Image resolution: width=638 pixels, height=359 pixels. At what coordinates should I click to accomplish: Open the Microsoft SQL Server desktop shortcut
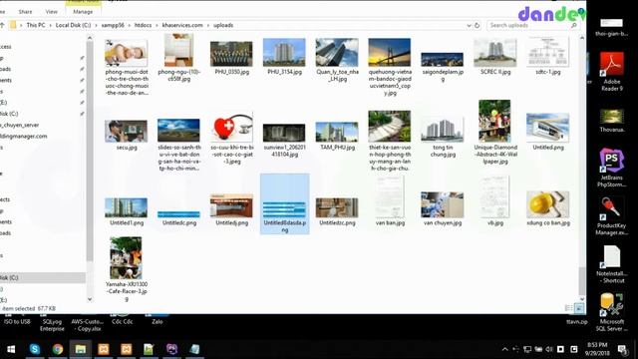coord(611,312)
